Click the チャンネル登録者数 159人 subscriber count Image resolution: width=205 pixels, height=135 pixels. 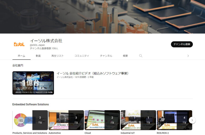click(x=44, y=48)
